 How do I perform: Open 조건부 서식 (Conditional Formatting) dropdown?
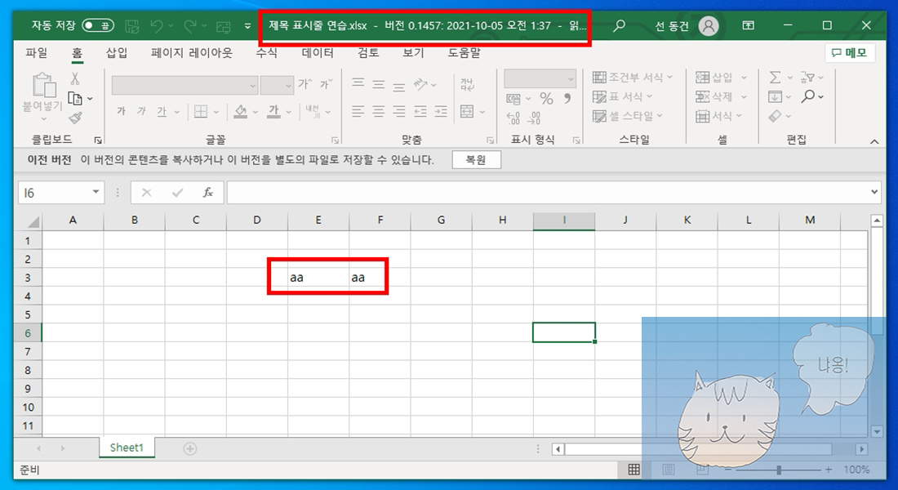pos(633,77)
